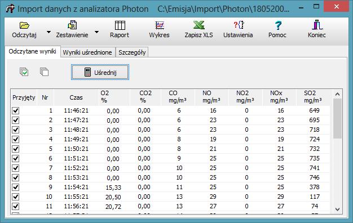The image size is (353, 223).
Task: Toggle the checkbox for row 10
Action: tap(16, 197)
